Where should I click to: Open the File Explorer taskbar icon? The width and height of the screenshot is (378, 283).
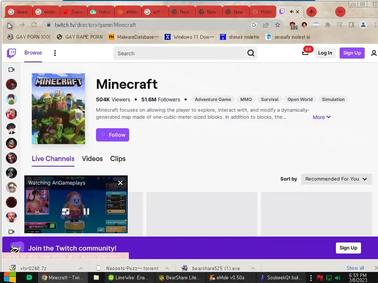(x=96, y=277)
